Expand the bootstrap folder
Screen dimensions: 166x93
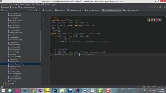[x=3, y=83]
